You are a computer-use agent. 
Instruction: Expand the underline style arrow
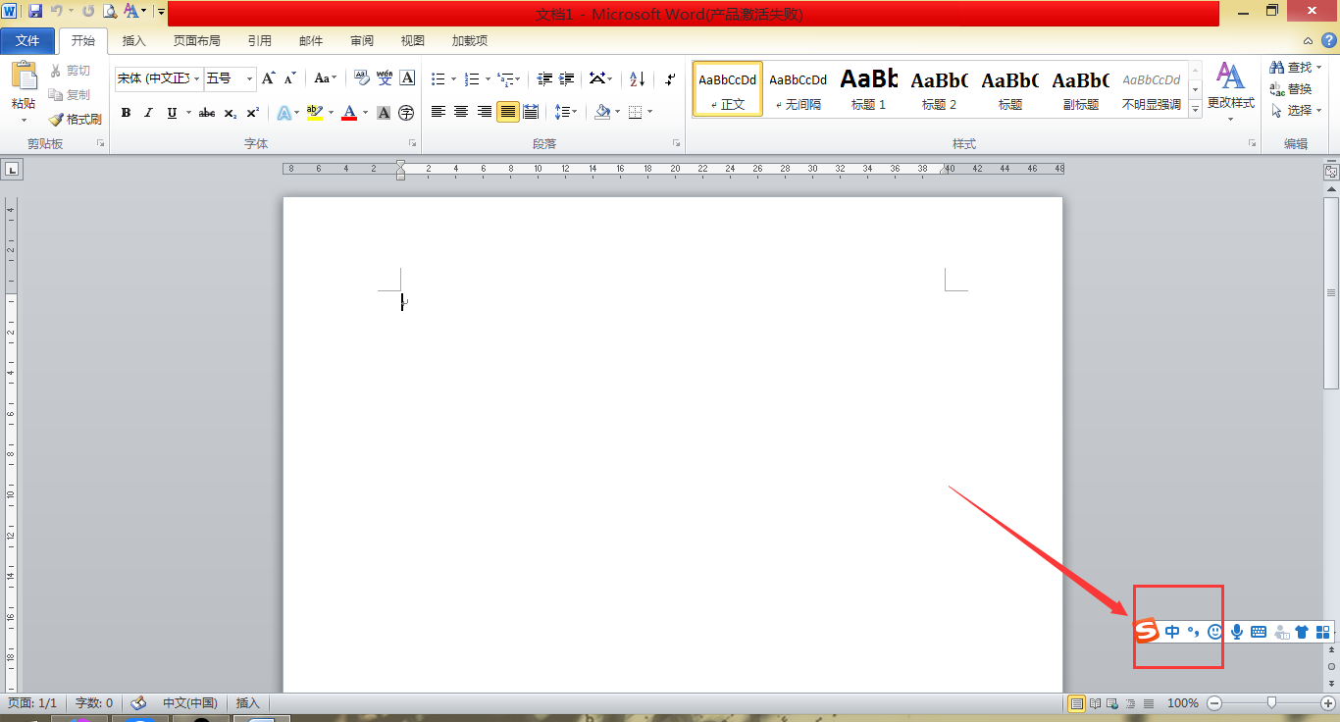pos(189,113)
